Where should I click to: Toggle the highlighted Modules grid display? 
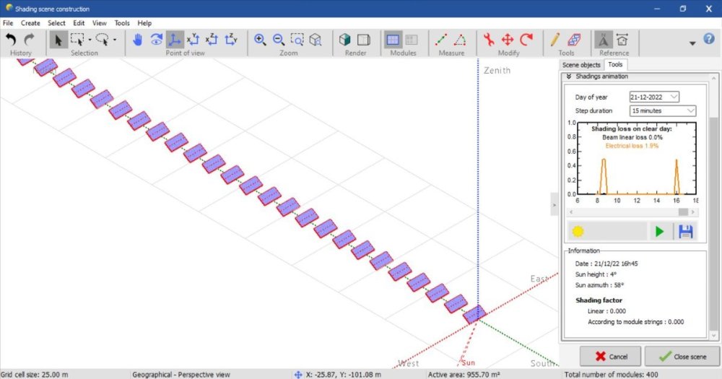(393, 40)
